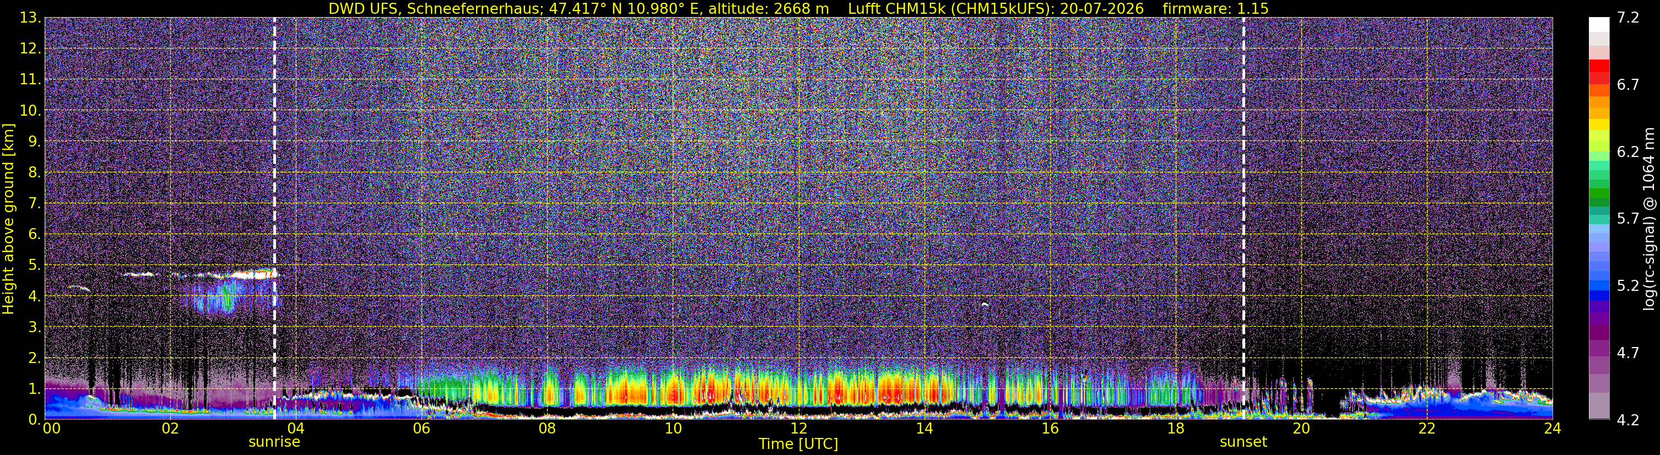Viewport: 1660px width, 455px height.
Task: Click the white dashed sunrise marker line
Action: point(274,219)
